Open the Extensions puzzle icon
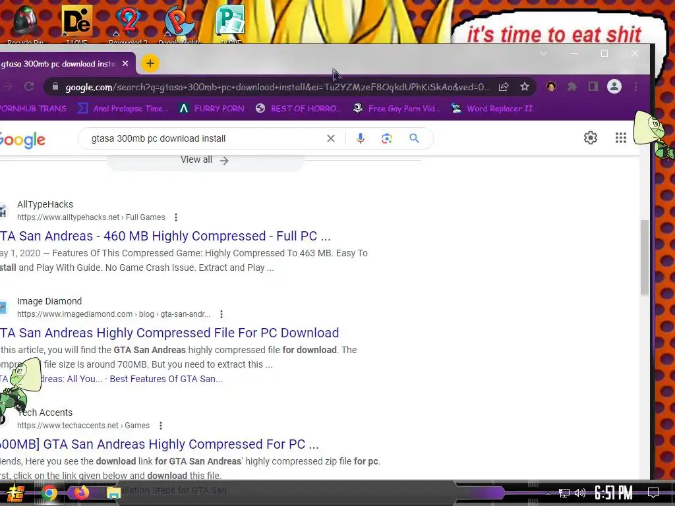 coord(572,87)
